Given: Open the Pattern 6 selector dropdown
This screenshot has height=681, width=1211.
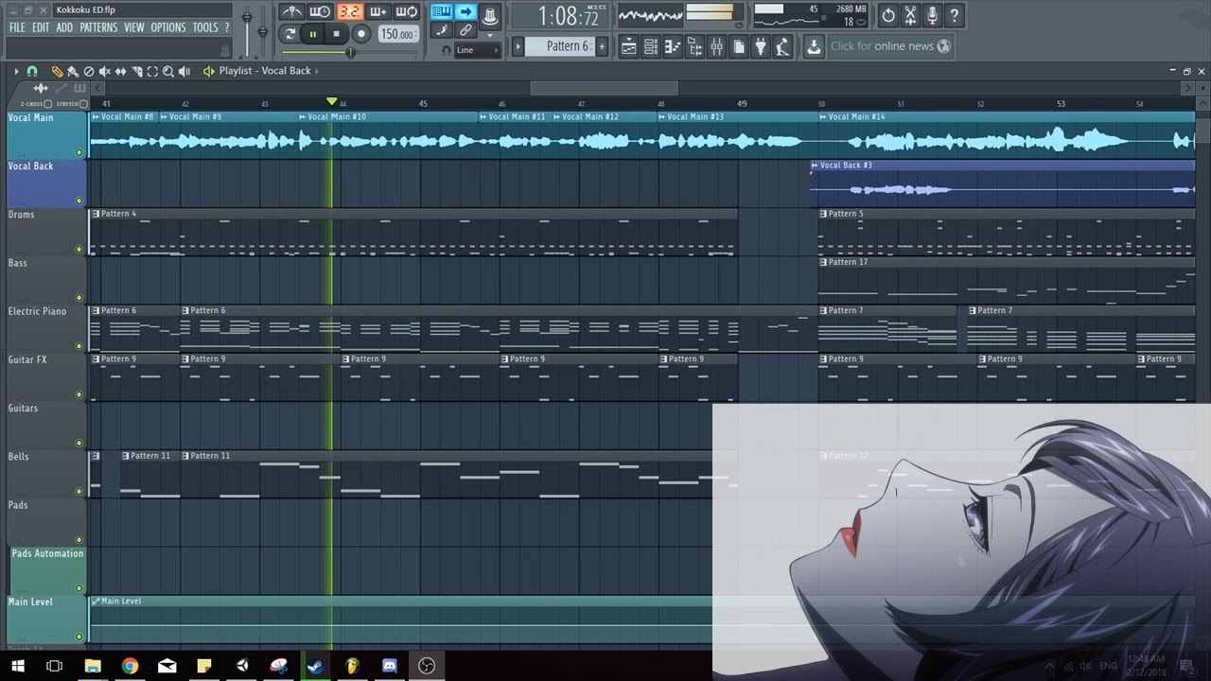Looking at the screenshot, I should coord(568,46).
